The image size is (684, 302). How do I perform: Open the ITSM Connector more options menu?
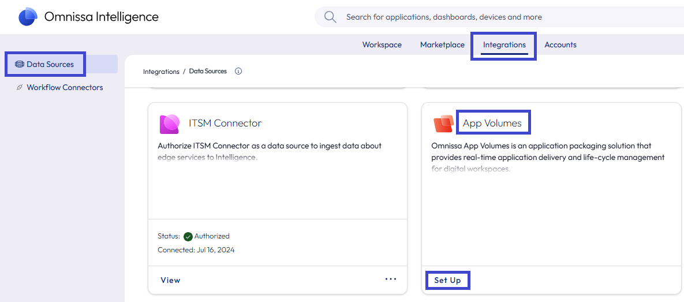[x=391, y=279]
